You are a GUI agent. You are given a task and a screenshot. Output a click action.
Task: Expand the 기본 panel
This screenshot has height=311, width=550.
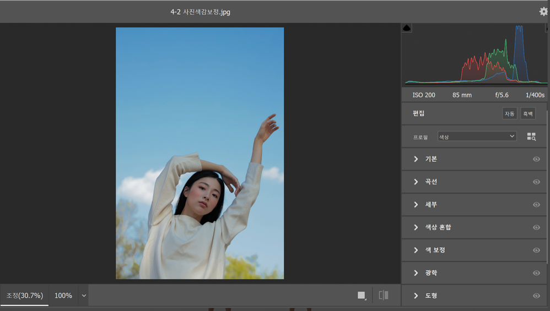tap(416, 159)
